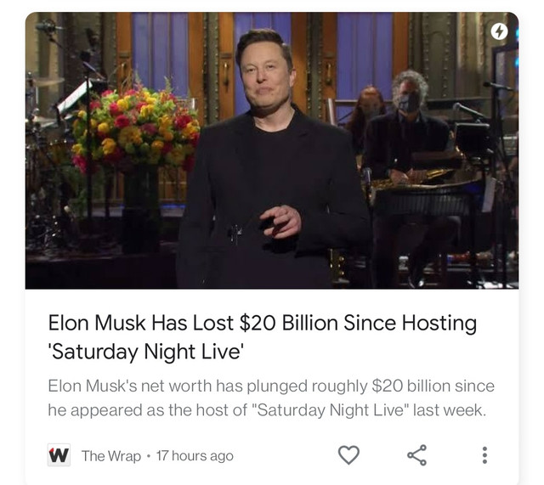
Task: Click the '17 hours ago' timestamp
Action: point(195,456)
